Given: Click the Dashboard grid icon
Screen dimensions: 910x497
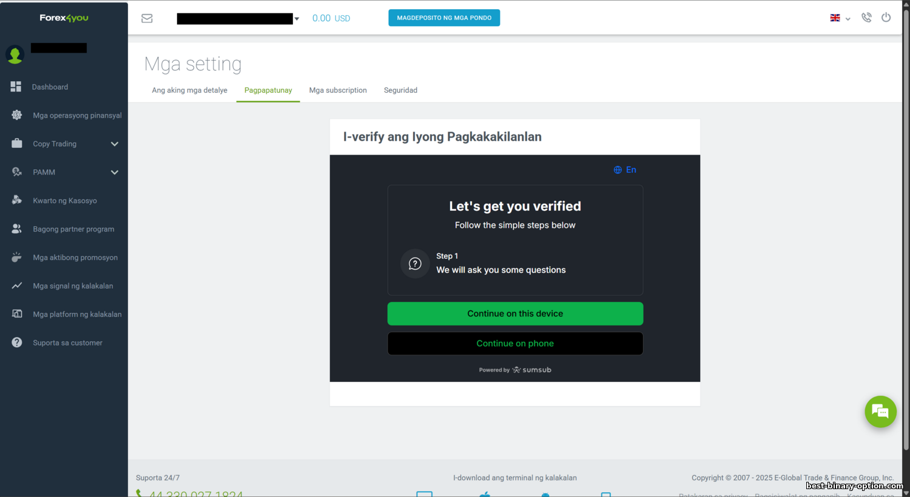Looking at the screenshot, I should pos(16,87).
